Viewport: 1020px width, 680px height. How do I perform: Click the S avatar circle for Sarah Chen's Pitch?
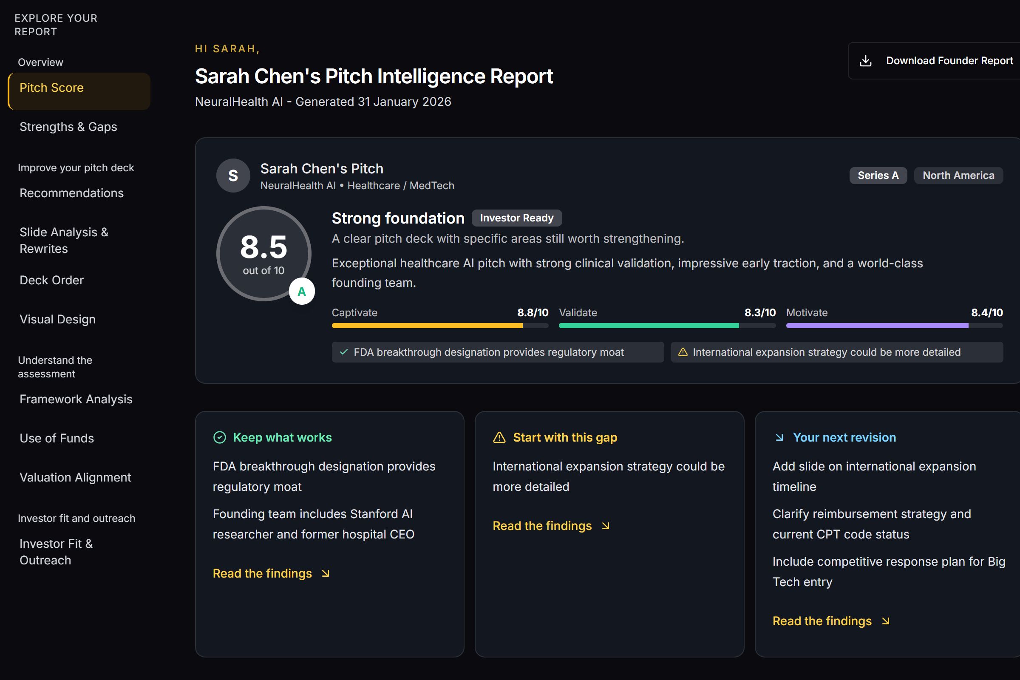click(x=233, y=176)
